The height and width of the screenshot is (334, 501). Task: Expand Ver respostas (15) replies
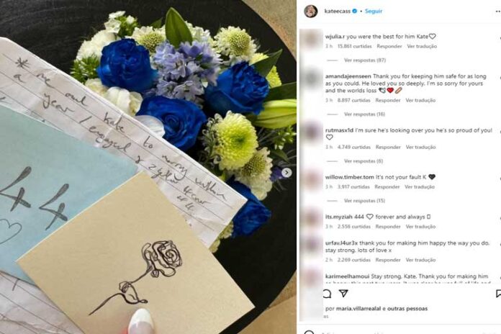[x=364, y=201]
